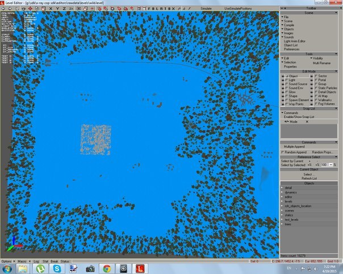343x274 pixels.
Task: Lock movement to the Y axis
Action: 57,9
